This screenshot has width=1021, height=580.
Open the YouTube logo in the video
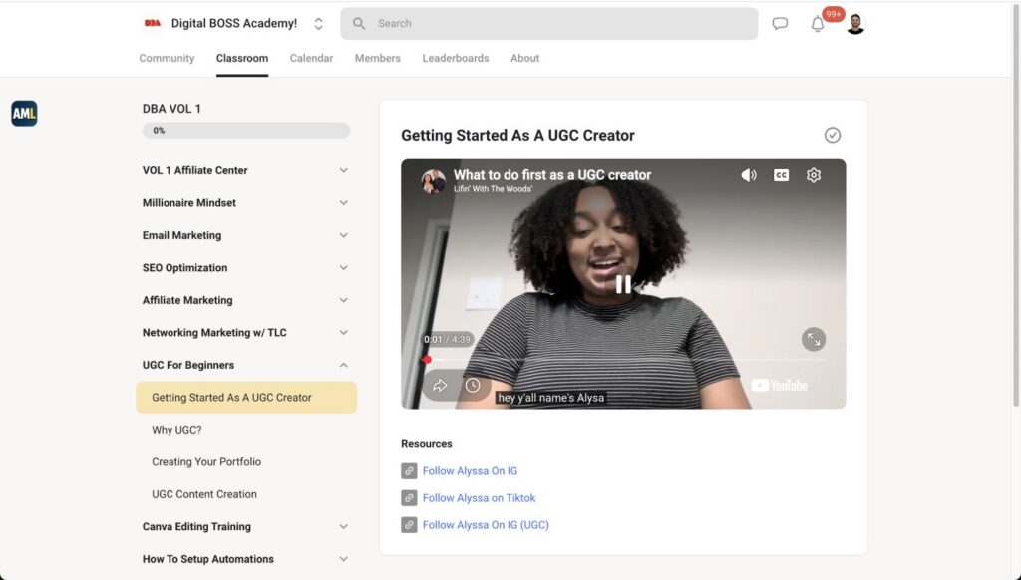click(x=780, y=386)
